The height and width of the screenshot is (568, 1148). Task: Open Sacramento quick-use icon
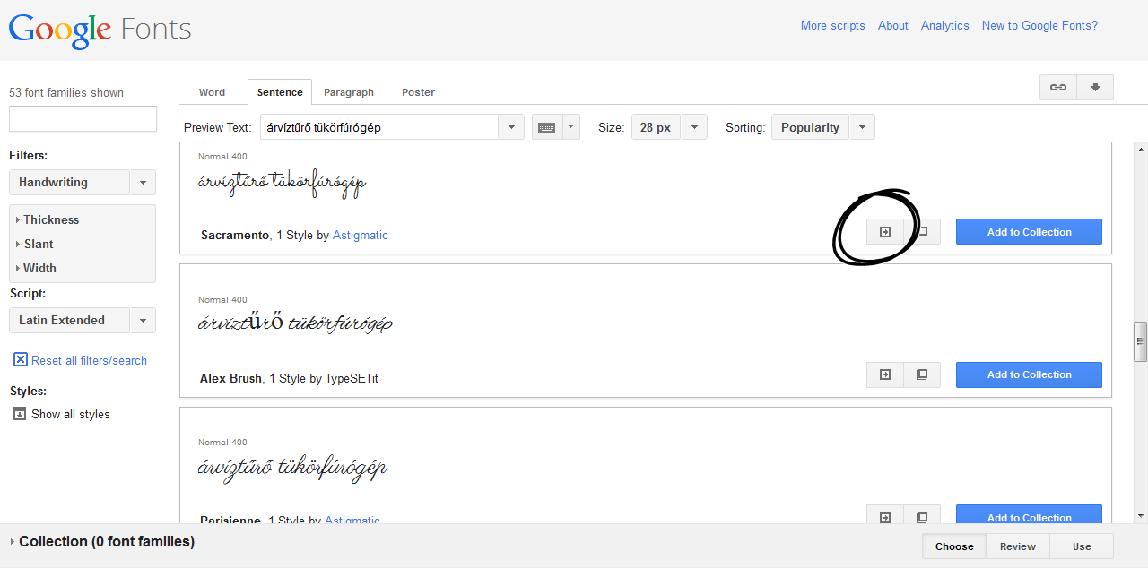click(885, 232)
